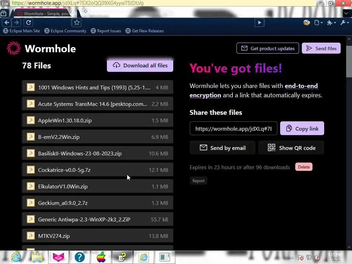Click Send by email
Screen dimensions: 352x264
tap(222, 148)
